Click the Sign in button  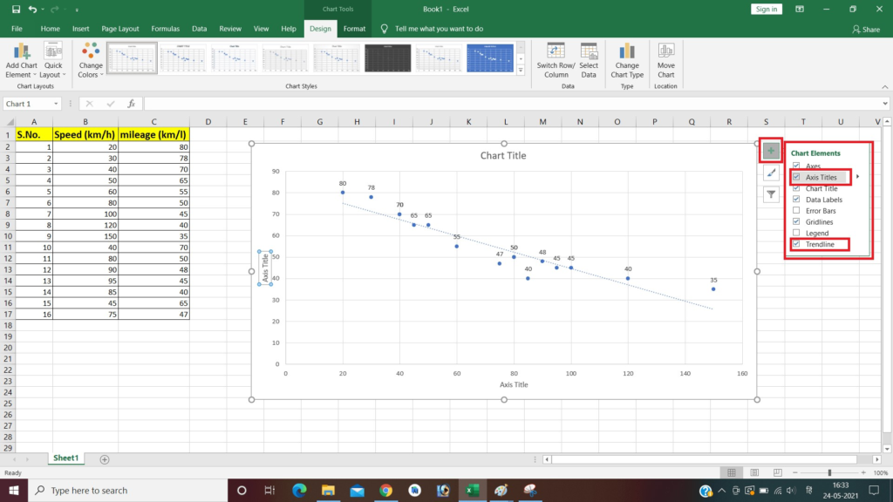[x=767, y=9]
